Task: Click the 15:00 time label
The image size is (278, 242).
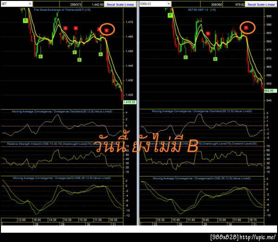Action: tap(222, 220)
